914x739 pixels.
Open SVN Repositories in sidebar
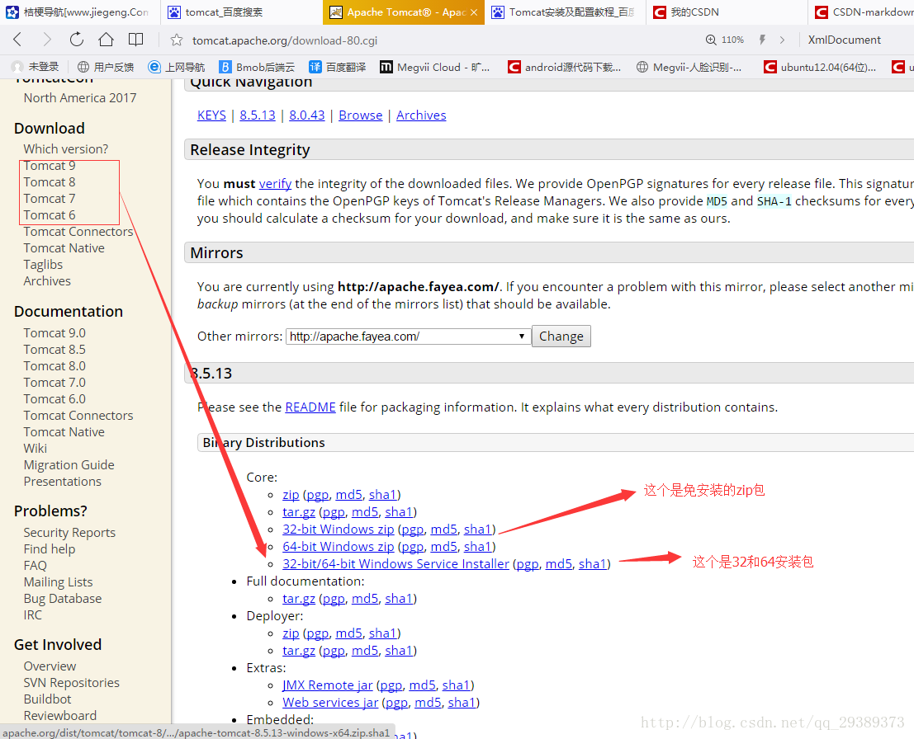pos(71,683)
